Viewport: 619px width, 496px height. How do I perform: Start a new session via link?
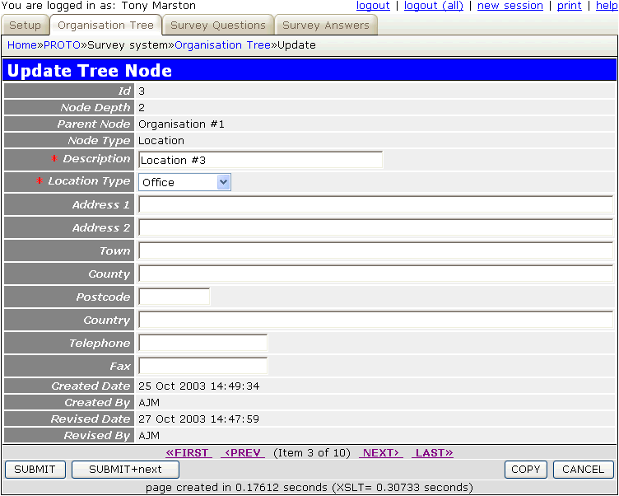tap(510, 6)
